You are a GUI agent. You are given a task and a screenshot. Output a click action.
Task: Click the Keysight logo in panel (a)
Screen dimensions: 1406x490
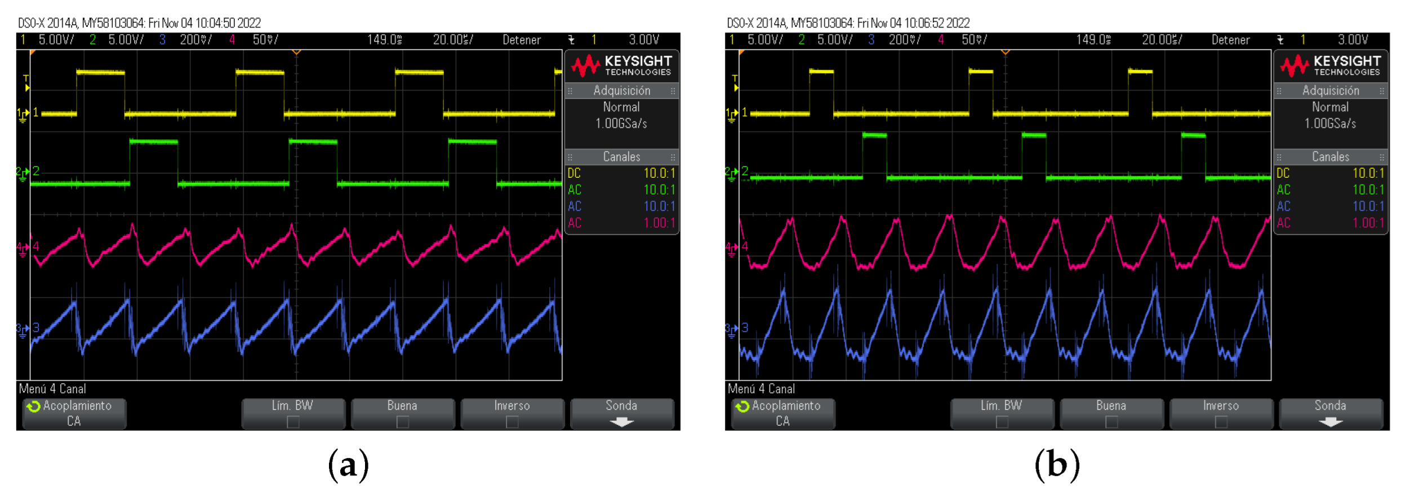coord(621,66)
